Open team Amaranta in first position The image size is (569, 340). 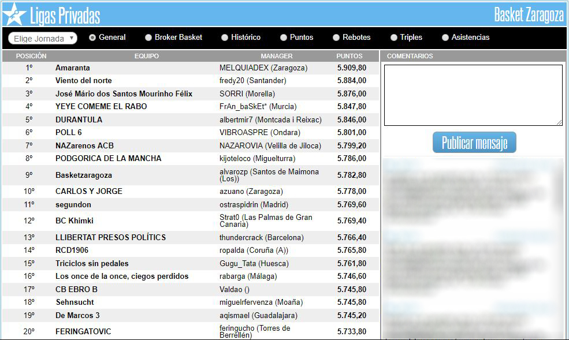[x=73, y=68]
